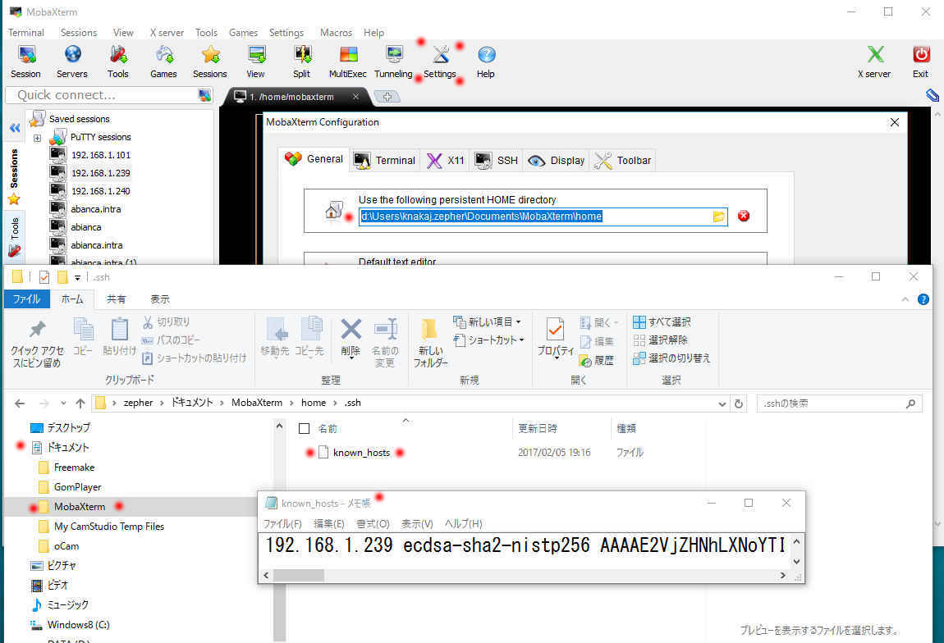The height and width of the screenshot is (643, 944).
Task: Expand the PuTTY sessions tree node
Action: (37, 138)
